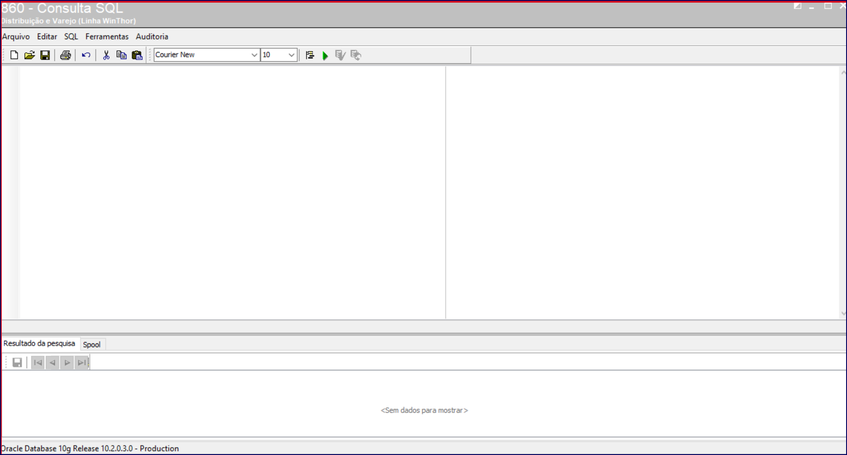
Task: Click Oracle Database status bar text
Action: pos(90,448)
